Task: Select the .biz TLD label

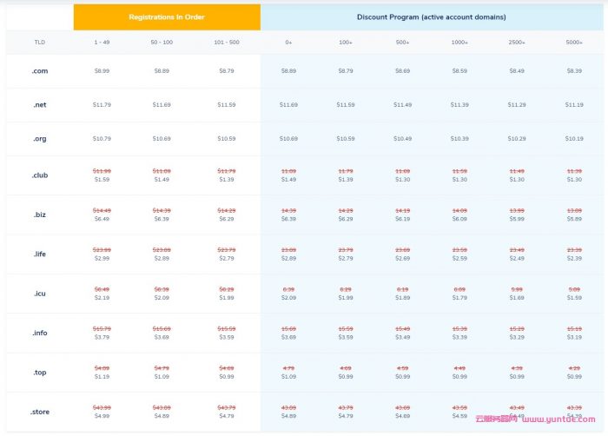Action: tap(39, 215)
